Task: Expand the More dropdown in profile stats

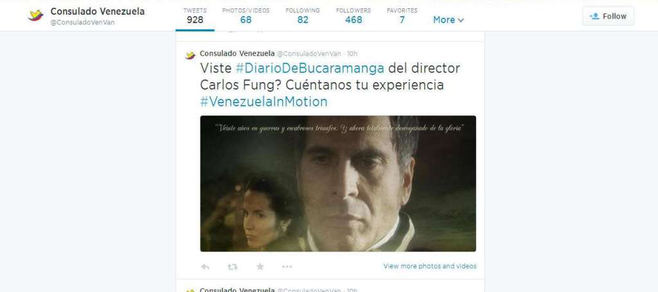Action: click(x=448, y=20)
